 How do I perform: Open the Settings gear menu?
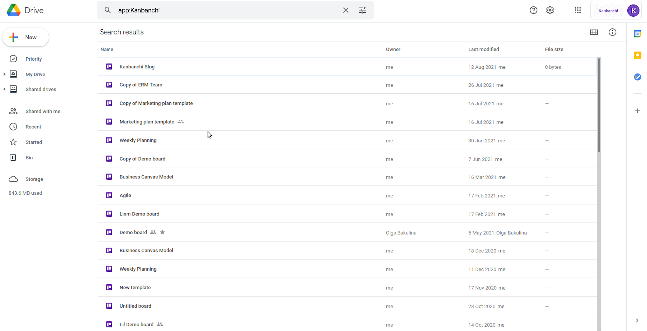pyautogui.click(x=550, y=10)
